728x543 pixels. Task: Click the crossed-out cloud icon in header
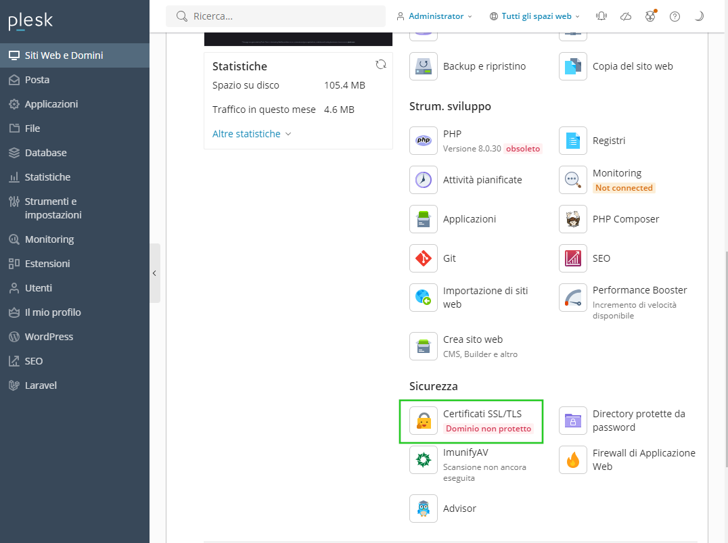tap(626, 16)
